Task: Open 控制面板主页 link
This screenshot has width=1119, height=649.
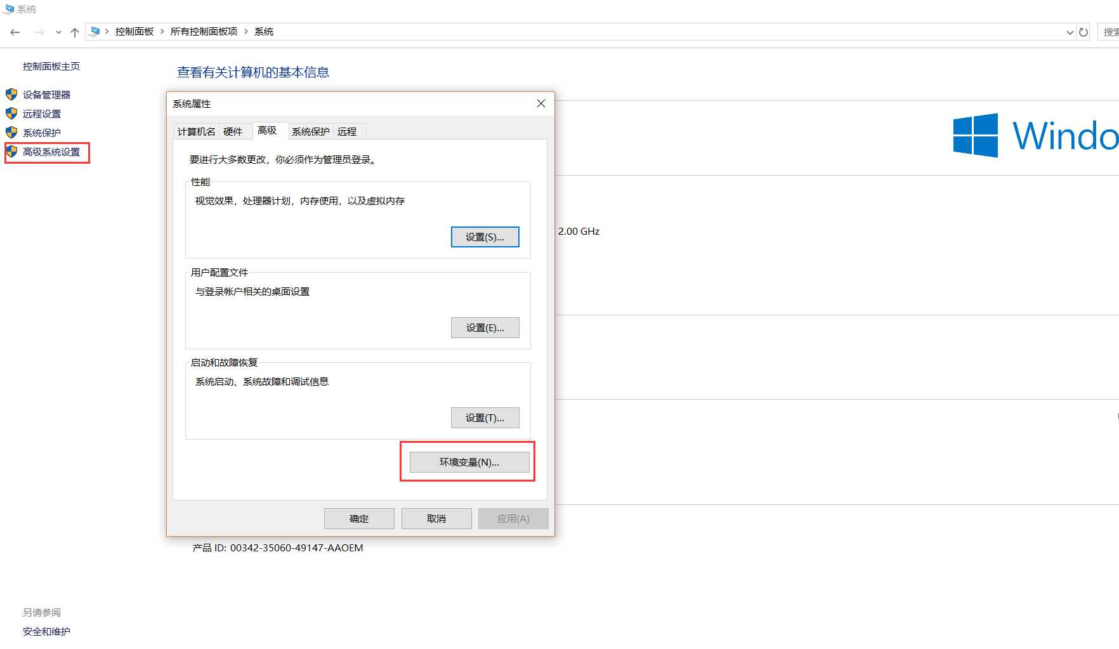Action: 51,67
